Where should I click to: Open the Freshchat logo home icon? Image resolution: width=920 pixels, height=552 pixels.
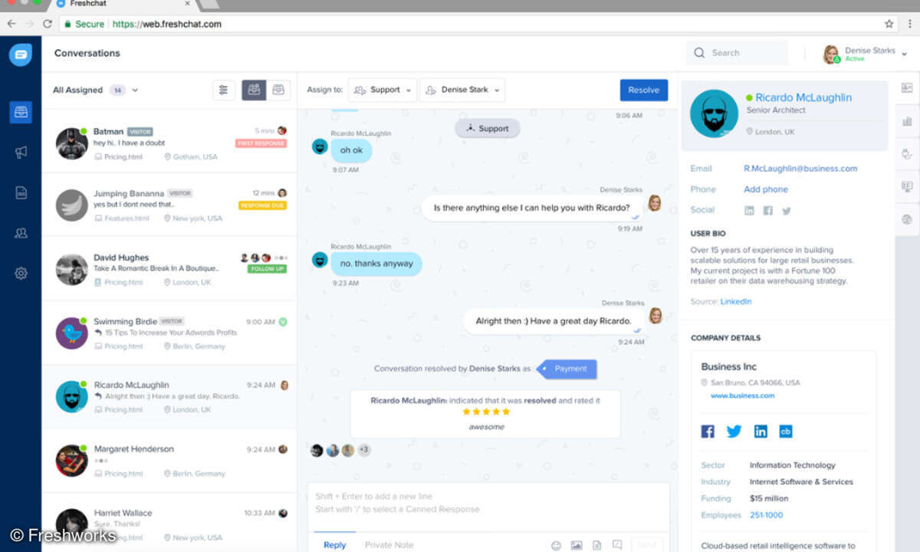[x=21, y=54]
